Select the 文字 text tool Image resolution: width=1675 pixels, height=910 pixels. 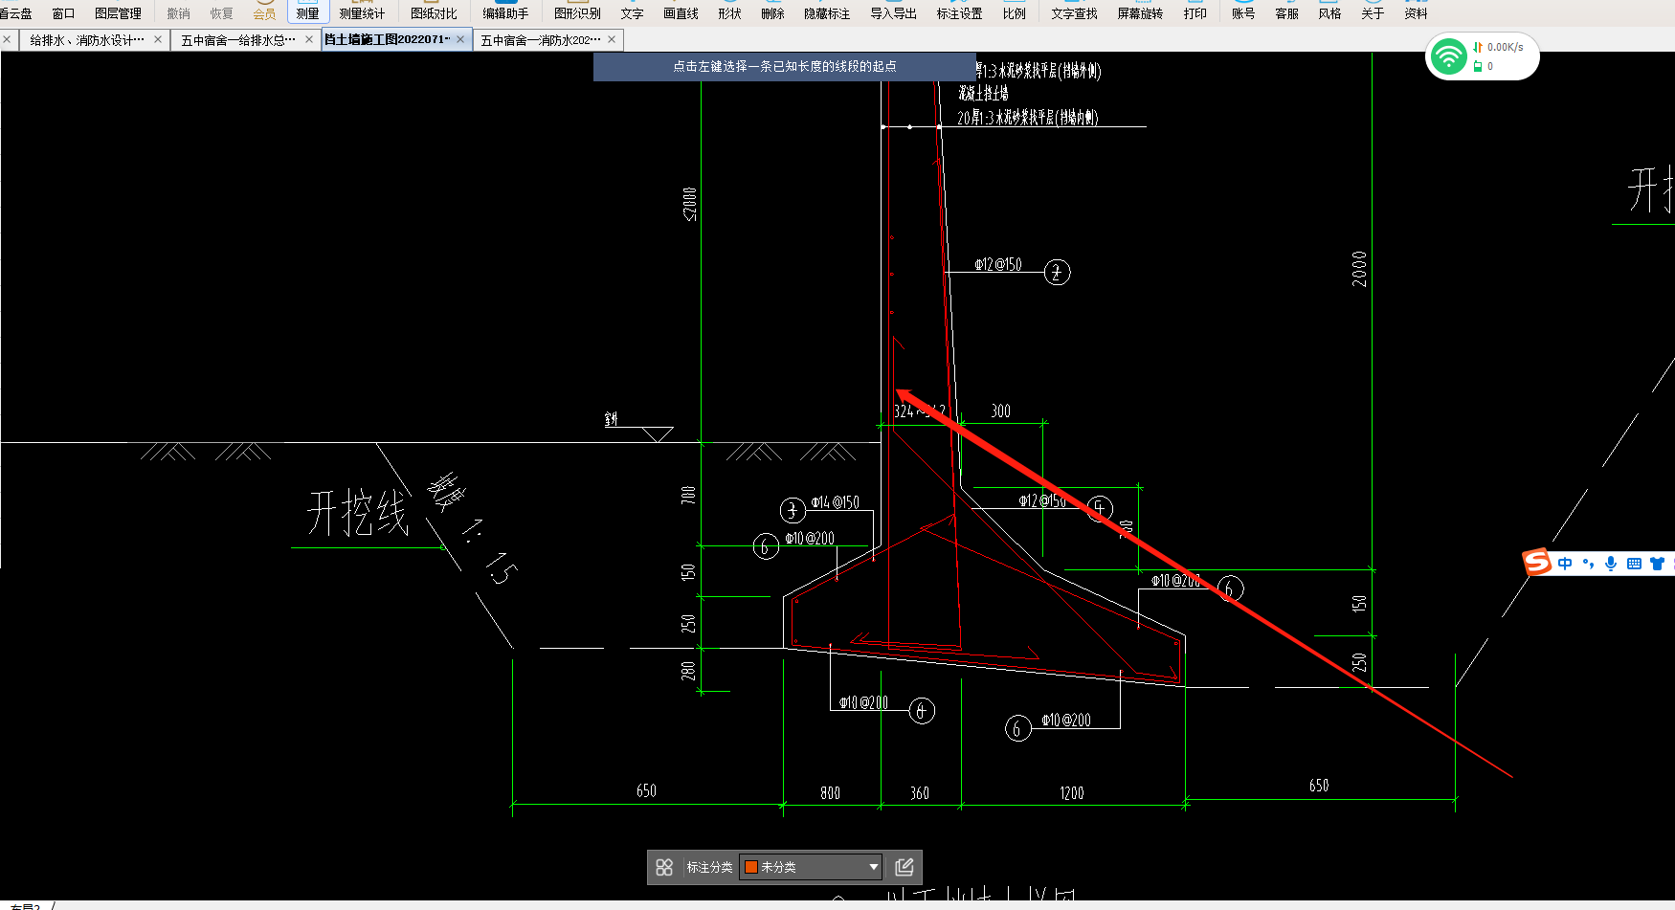(632, 13)
